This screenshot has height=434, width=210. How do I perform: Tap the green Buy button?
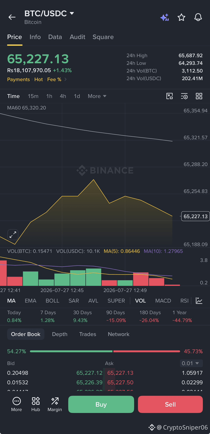pyautogui.click(x=101, y=404)
